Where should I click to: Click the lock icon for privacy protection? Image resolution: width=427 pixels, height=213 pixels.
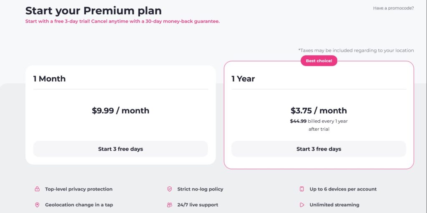tap(37, 189)
